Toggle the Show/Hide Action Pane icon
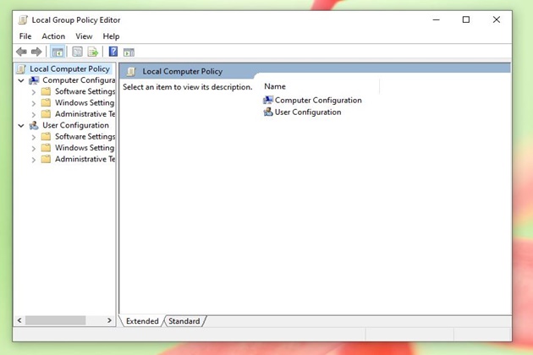 129,52
